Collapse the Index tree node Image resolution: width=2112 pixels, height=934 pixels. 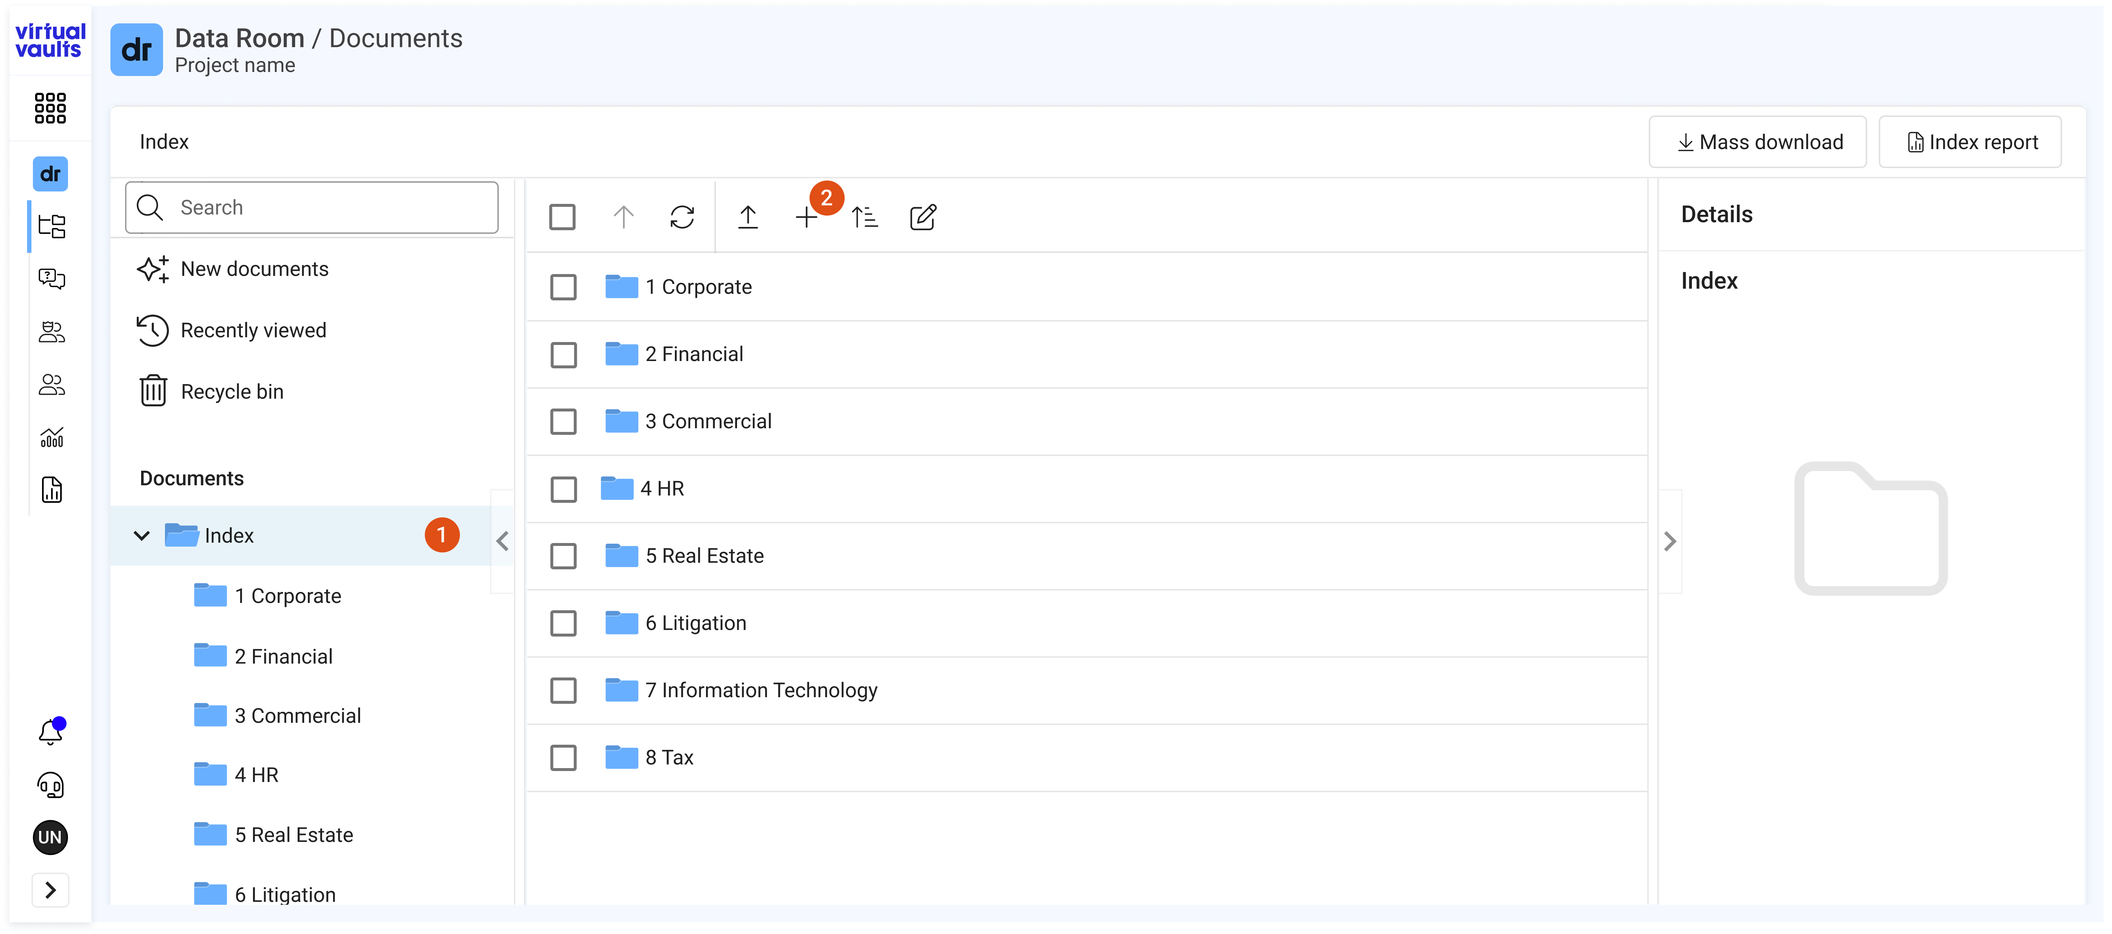[x=142, y=536]
